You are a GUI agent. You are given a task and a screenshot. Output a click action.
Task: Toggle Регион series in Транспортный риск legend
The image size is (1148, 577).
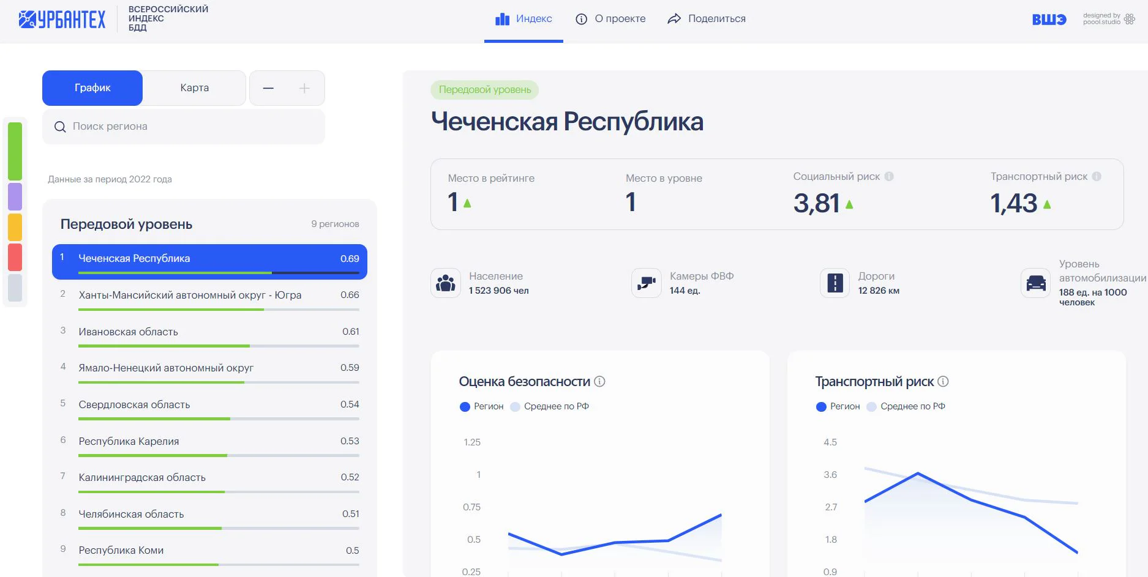point(838,406)
